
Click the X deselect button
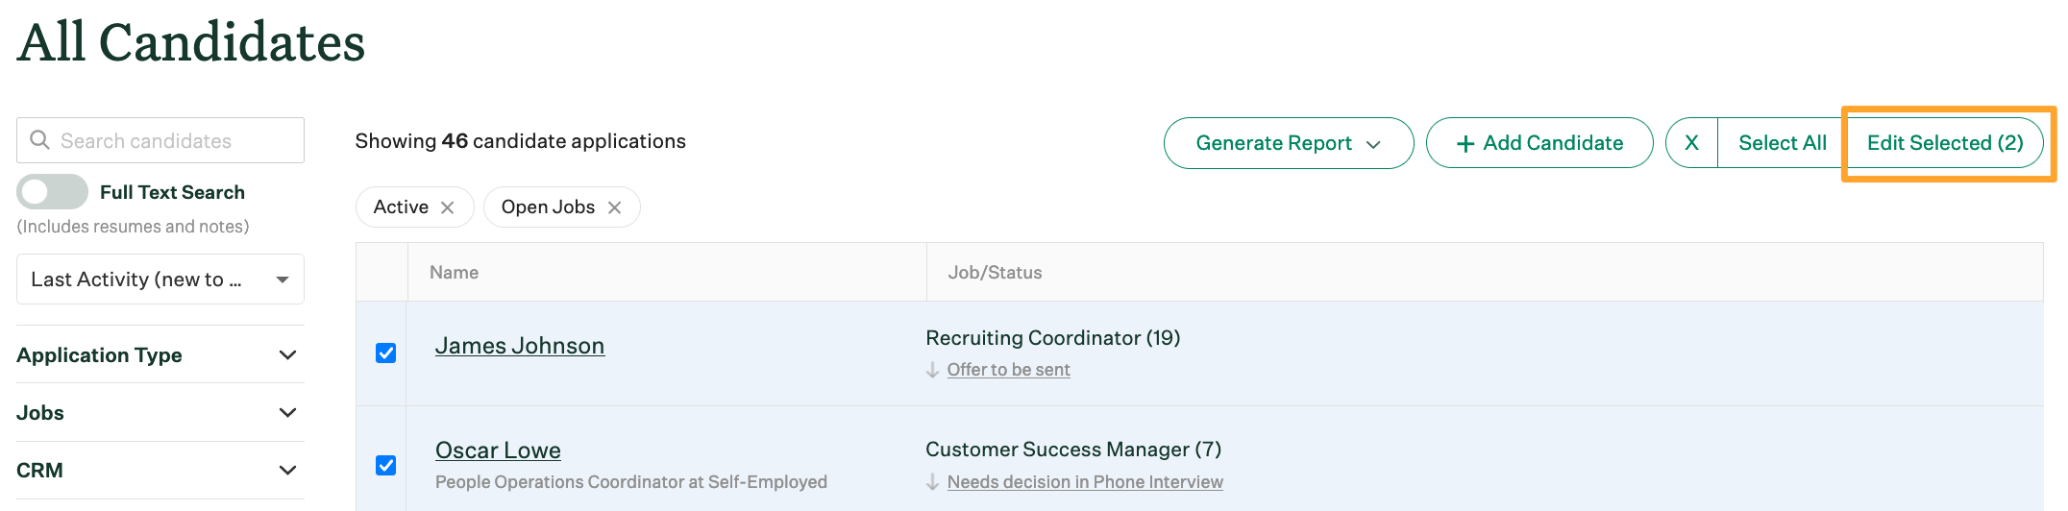tap(1691, 143)
